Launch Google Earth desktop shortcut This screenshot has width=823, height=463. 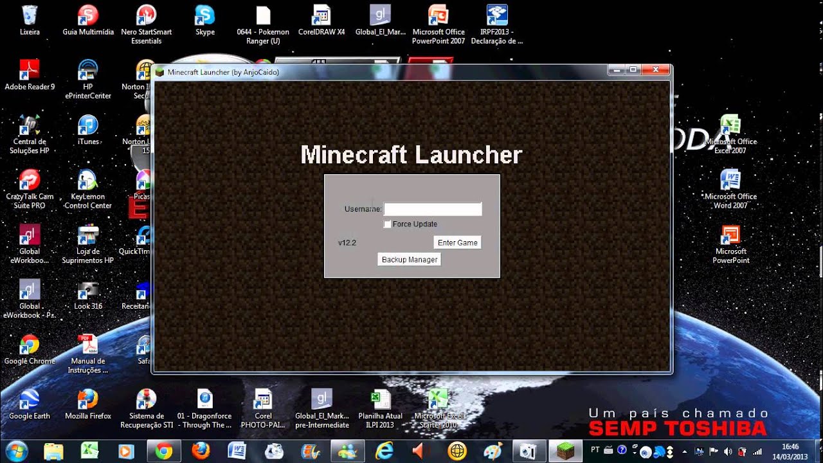[30, 404]
